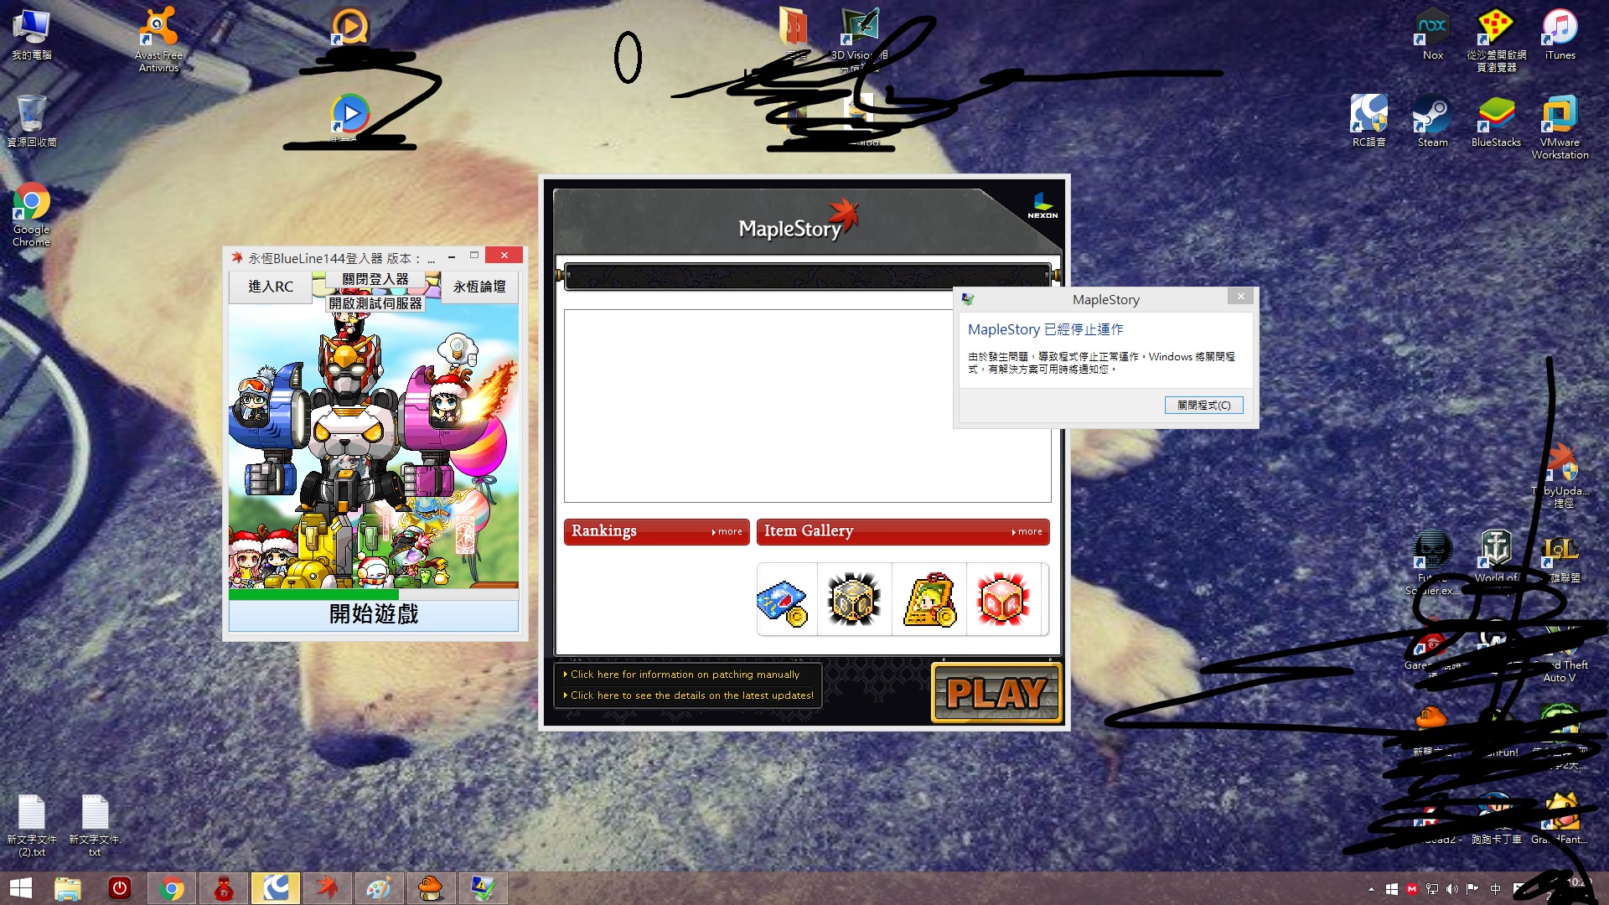The image size is (1609, 905).
Task: Open the Action Center flag tray icon
Action: click(x=1472, y=889)
